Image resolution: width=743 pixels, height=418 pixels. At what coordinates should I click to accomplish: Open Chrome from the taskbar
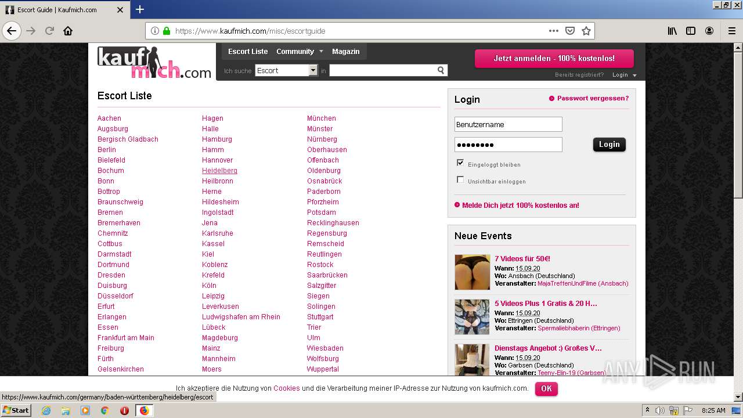(x=105, y=410)
